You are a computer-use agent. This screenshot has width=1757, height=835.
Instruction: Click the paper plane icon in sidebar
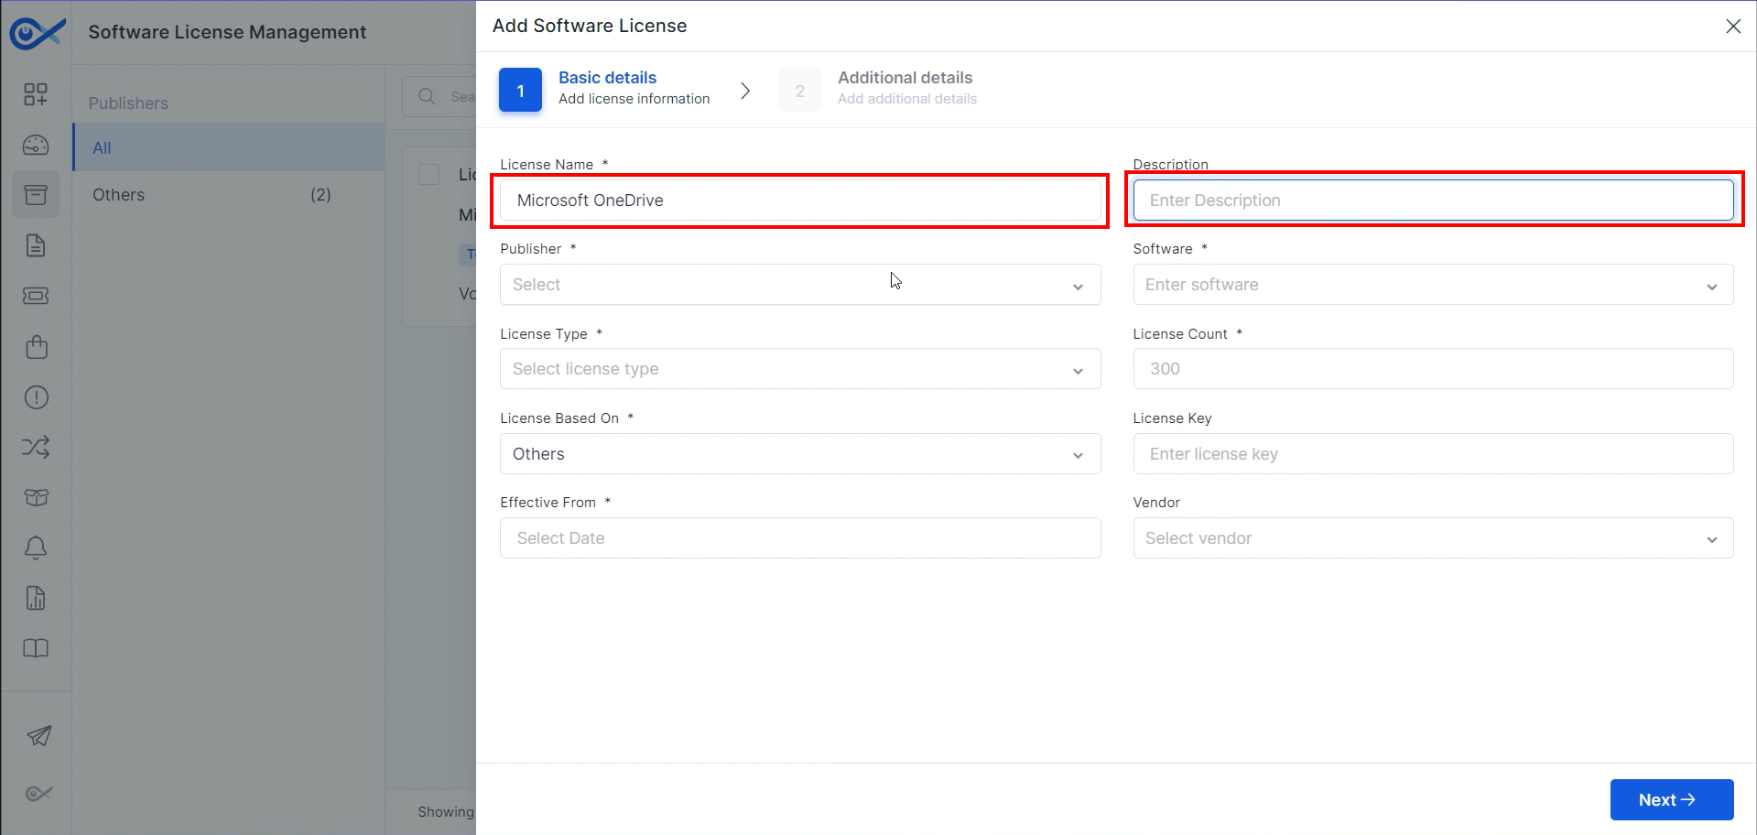click(38, 735)
